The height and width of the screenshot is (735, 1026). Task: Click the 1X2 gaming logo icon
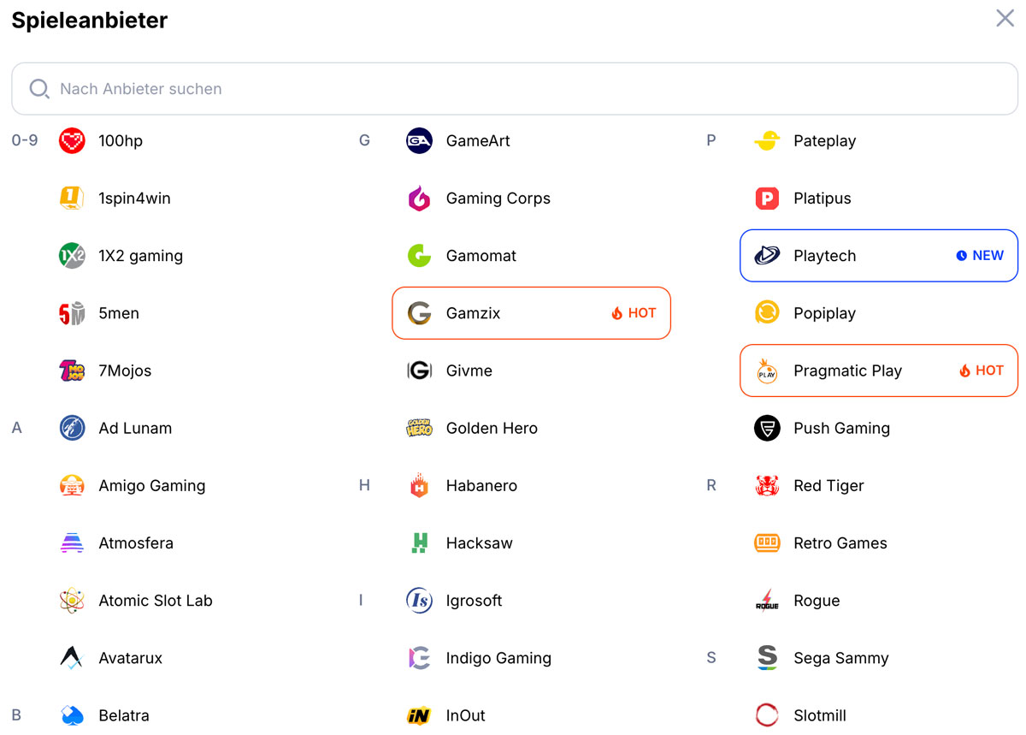72,255
